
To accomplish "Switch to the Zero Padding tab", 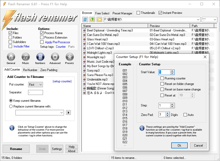I will click(49, 70).
